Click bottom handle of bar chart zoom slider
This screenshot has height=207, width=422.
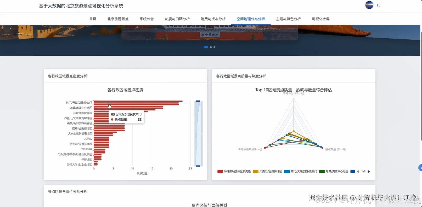click(x=198, y=166)
